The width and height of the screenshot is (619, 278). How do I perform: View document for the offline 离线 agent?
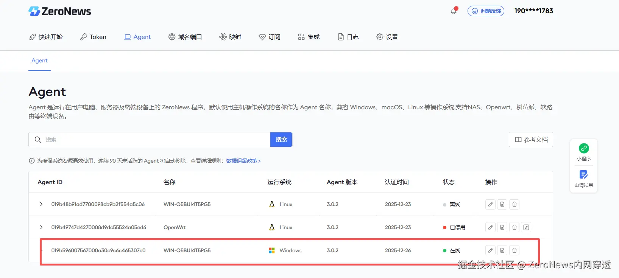point(502,204)
